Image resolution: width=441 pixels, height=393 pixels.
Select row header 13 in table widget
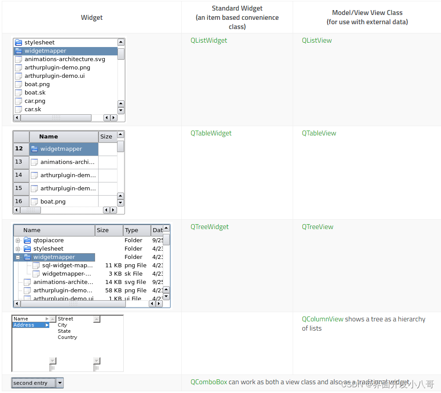(x=22, y=162)
